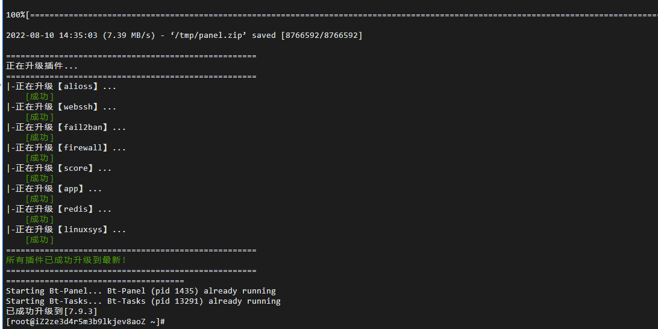Click the shell prompt after root@iZ2ze3d4r5m3b9lkjev8aoZ
This screenshot has height=329, width=658.
coord(85,322)
